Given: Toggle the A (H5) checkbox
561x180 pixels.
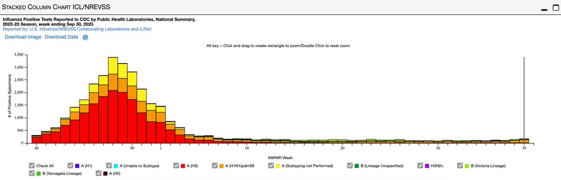Looking at the screenshot, I should (x=99, y=173).
